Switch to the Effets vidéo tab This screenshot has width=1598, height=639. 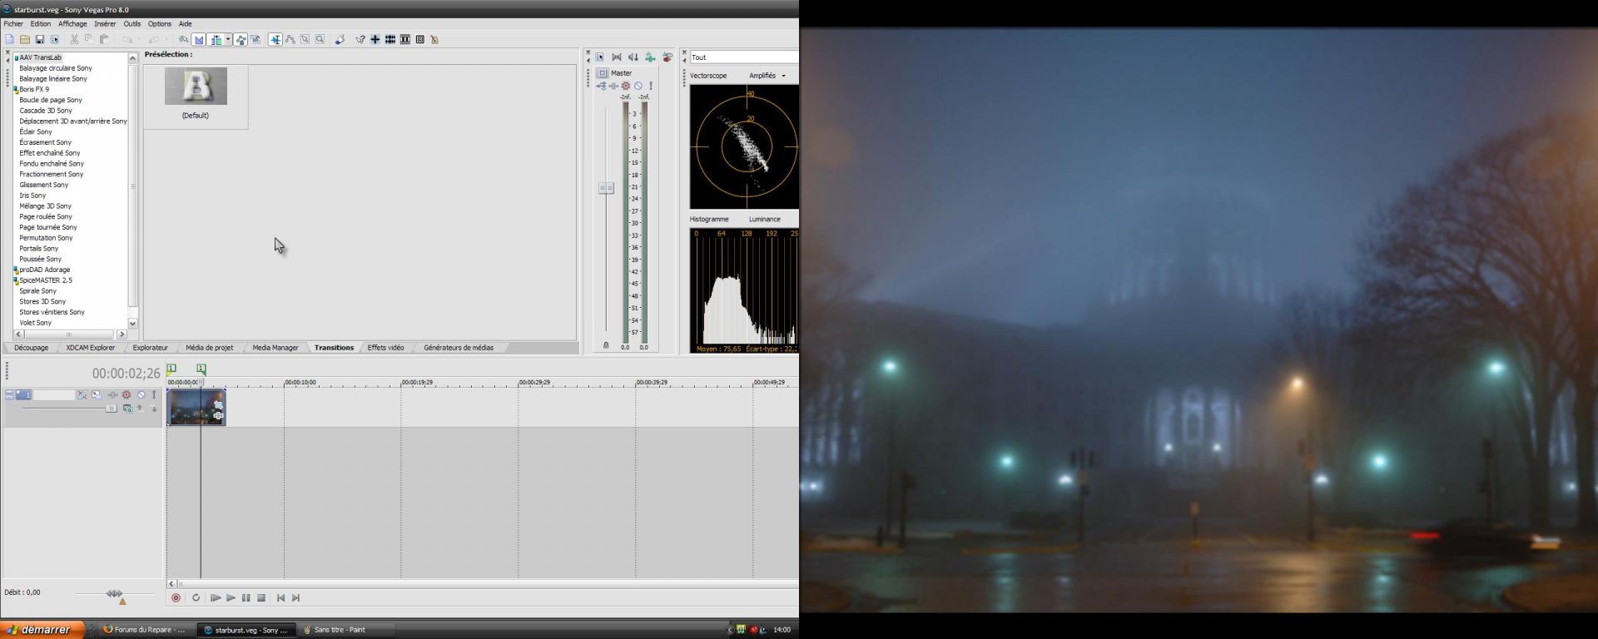tap(385, 348)
